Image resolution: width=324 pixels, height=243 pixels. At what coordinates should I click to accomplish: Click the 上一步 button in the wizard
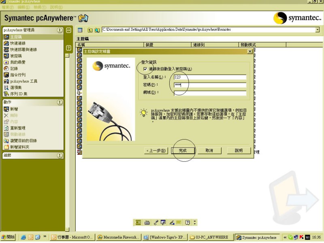156,151
